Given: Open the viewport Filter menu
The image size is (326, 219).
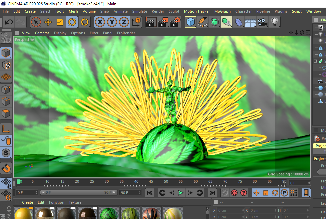Looking at the screenshot, I should (94, 33).
